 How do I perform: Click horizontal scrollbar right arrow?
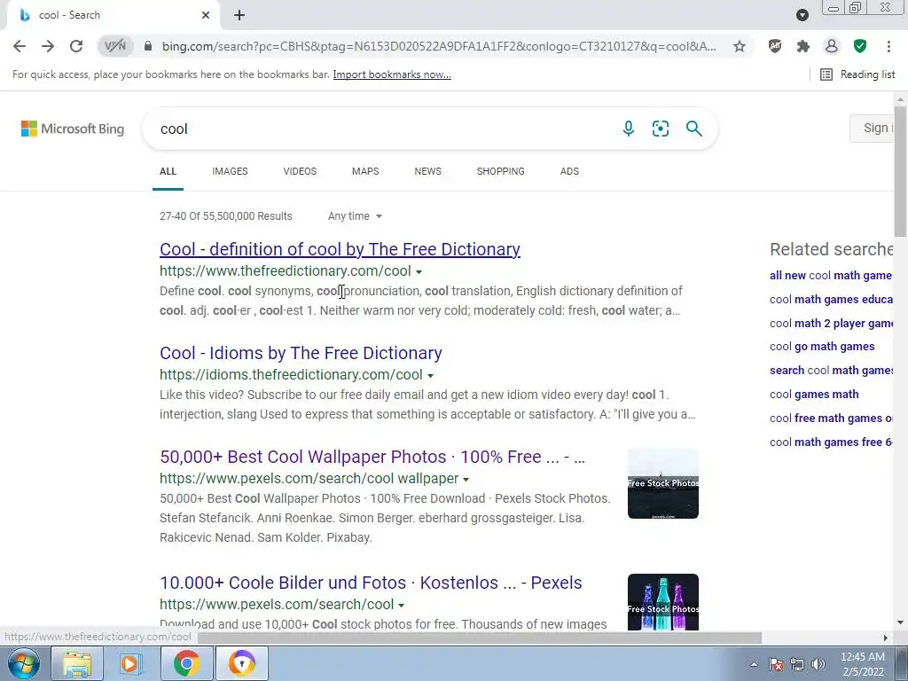pyautogui.click(x=886, y=638)
